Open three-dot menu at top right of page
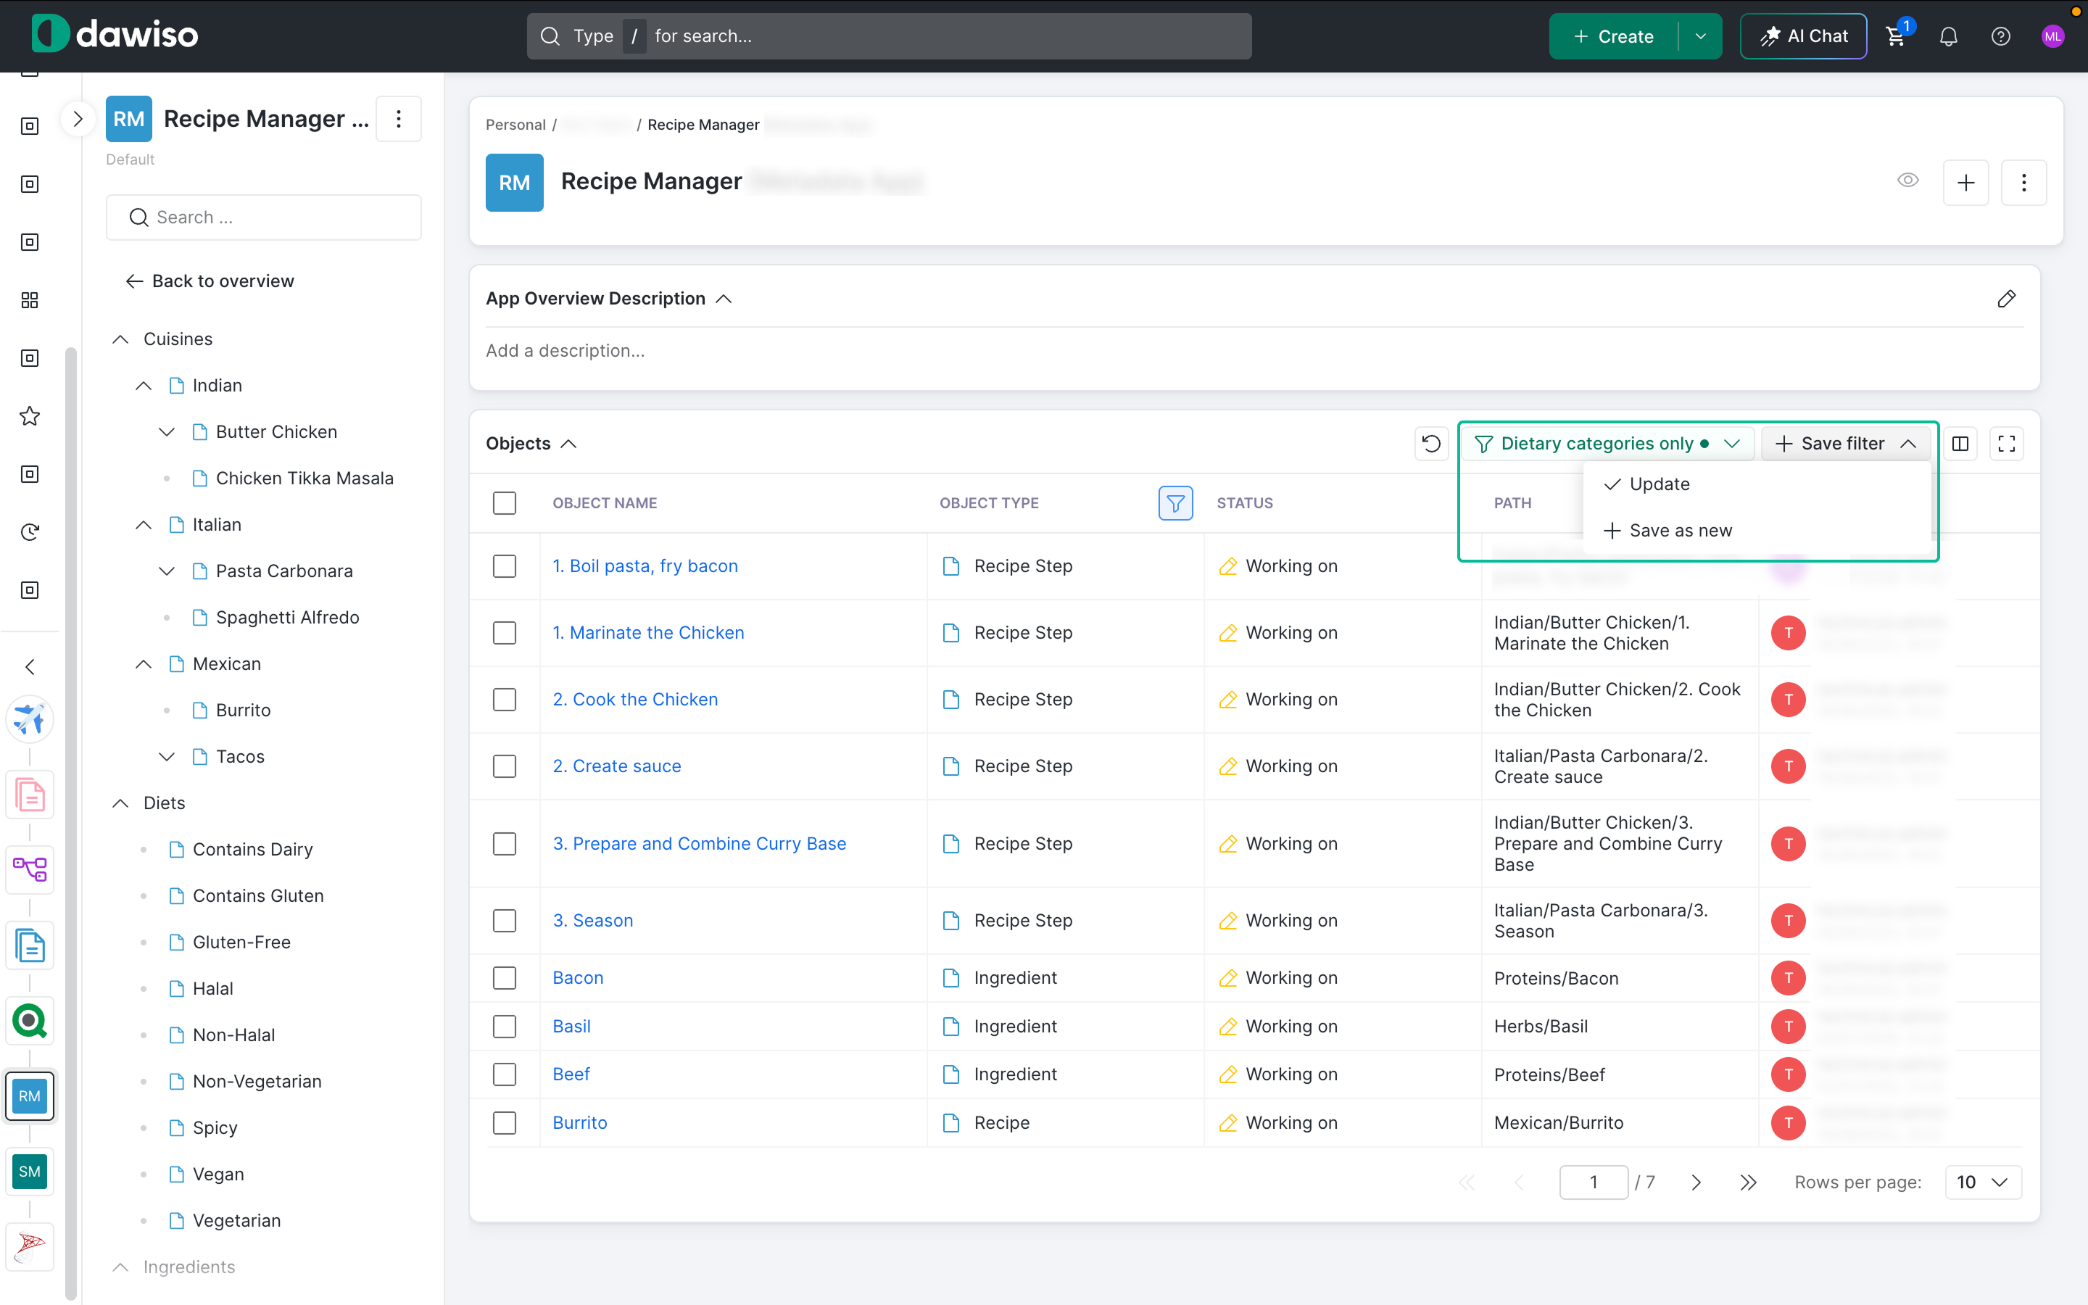Image resolution: width=2088 pixels, height=1305 pixels. tap(2023, 183)
